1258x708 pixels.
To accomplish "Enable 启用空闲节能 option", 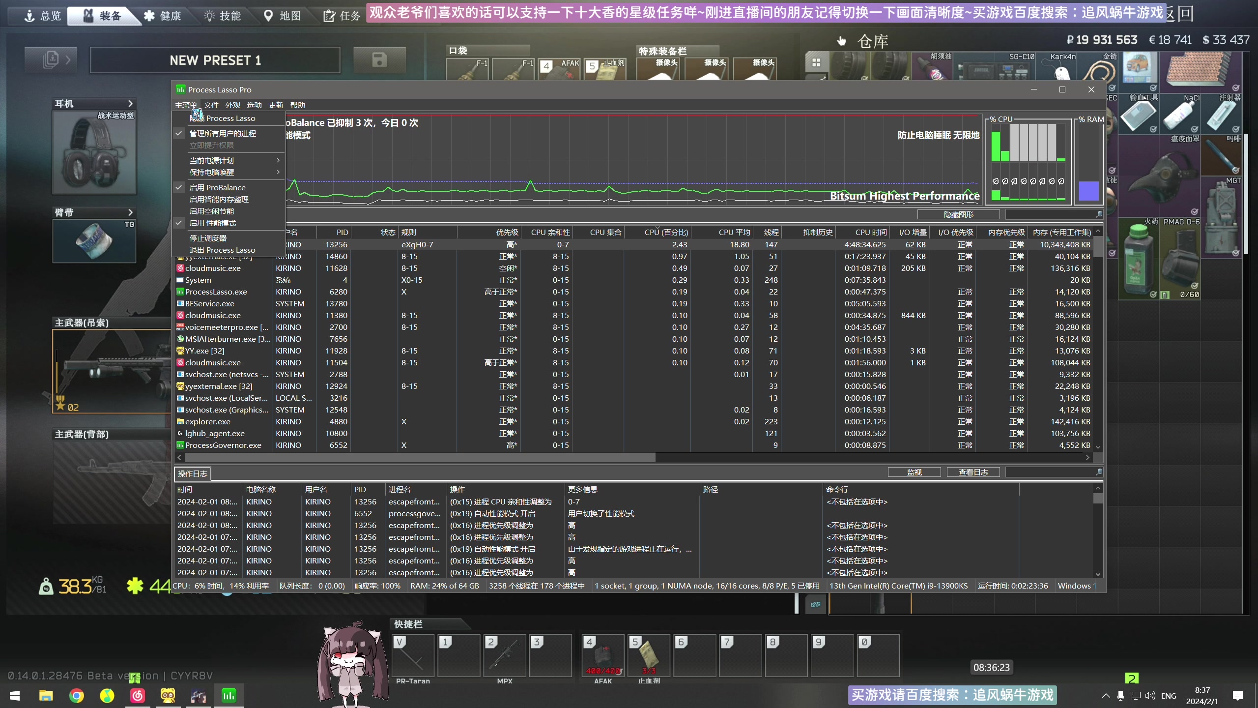I will pyautogui.click(x=229, y=211).
